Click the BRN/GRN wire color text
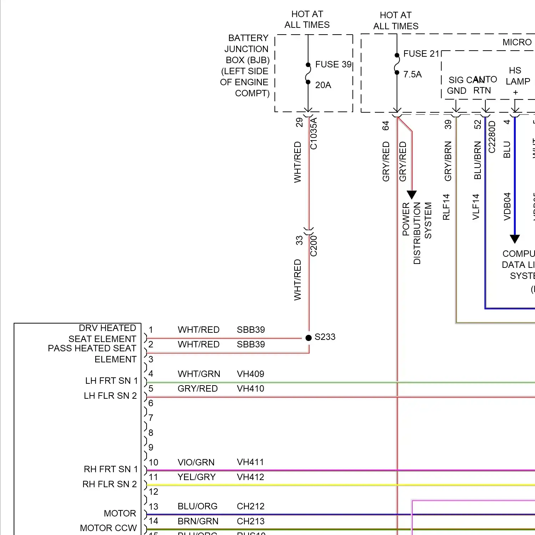This screenshot has width=535, height=535. 198,521
